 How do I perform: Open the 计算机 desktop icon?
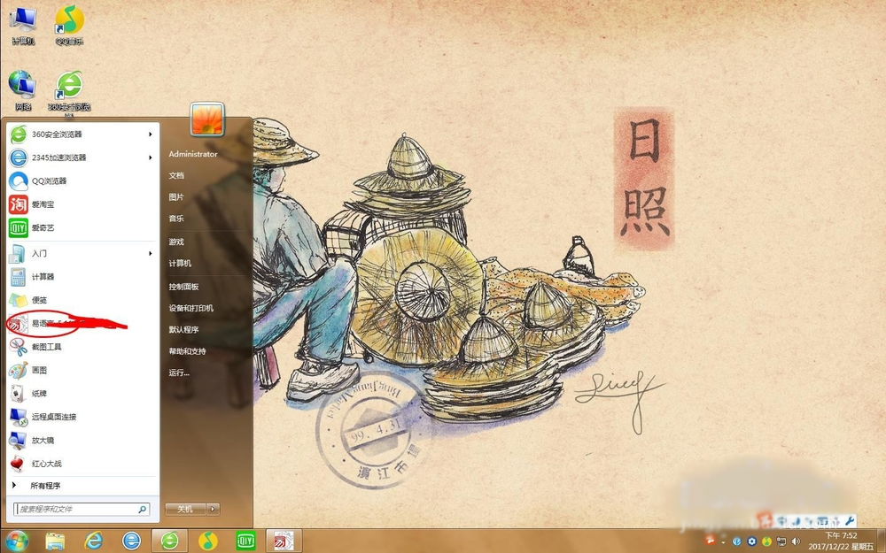point(23,25)
